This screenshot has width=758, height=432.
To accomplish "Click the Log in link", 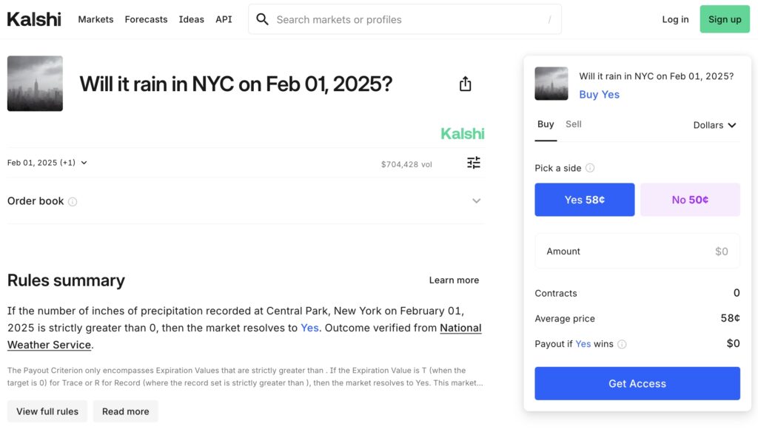I will [x=675, y=19].
